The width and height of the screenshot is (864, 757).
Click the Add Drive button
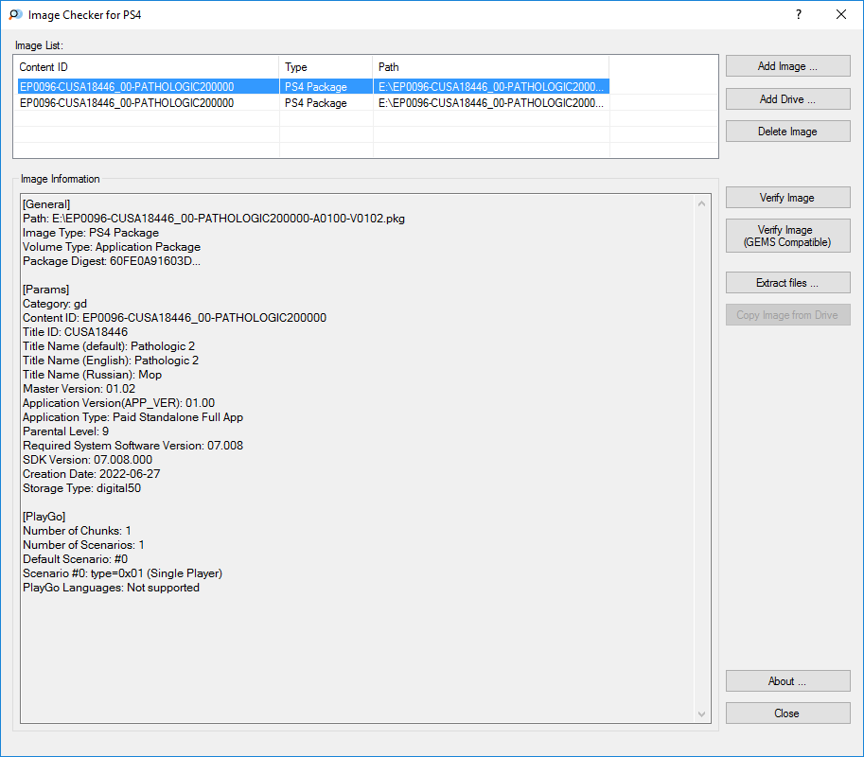tap(787, 99)
